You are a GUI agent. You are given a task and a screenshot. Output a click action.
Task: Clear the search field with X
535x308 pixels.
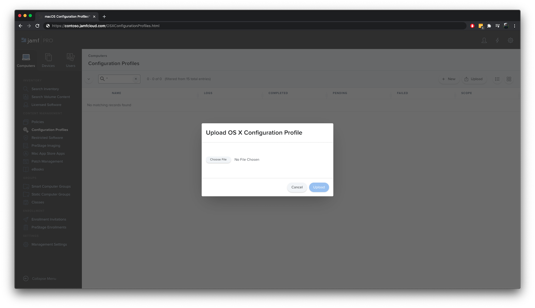(136, 79)
